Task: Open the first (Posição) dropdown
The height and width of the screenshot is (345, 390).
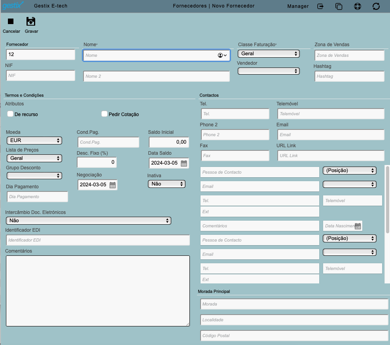Action: [350, 171]
